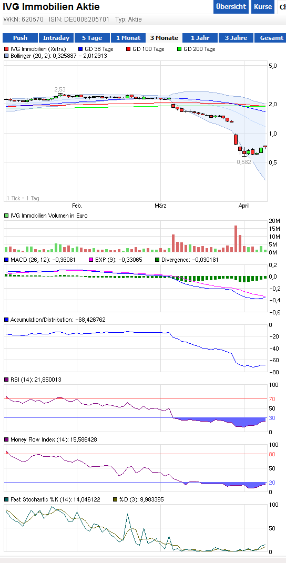Click the red IVG Immobilien (Xetra) legend swatch
Viewport: 286px width, 563px height.
(6, 49)
